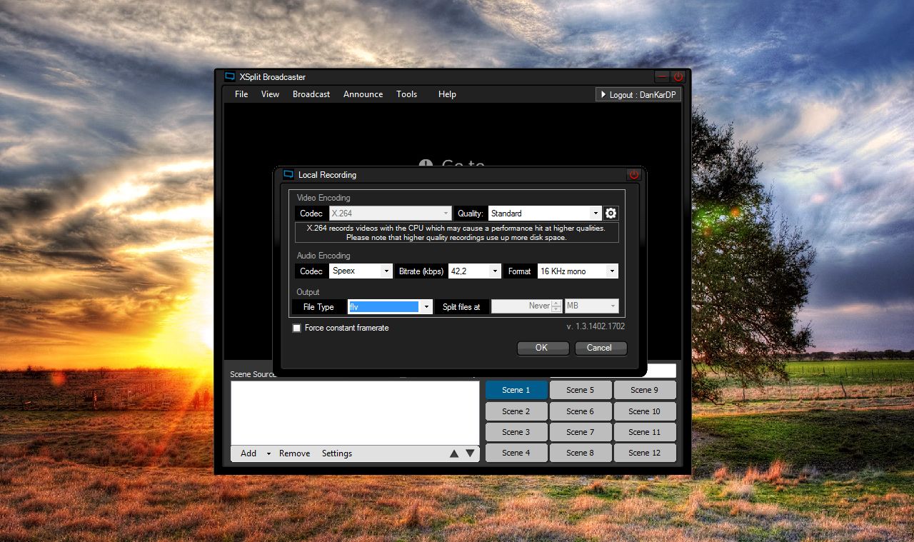
Task: Switch to Scene 9
Action: pos(645,390)
